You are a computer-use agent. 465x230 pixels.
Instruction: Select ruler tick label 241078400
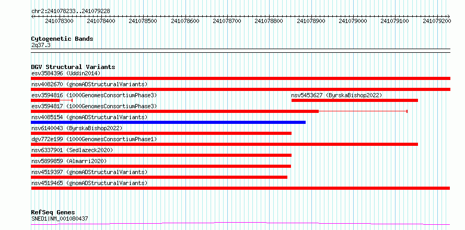pyautogui.click(x=101, y=21)
